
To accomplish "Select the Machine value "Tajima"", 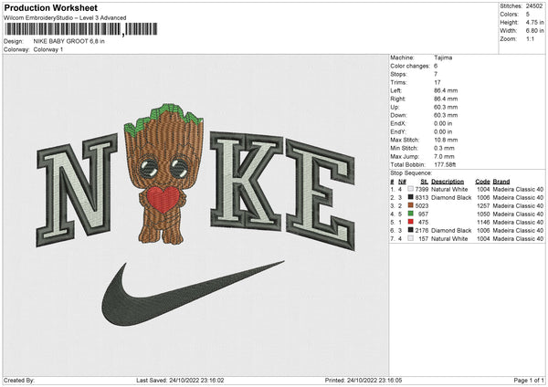I will point(443,58).
